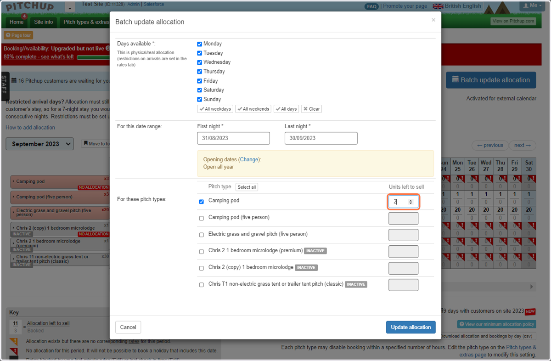Click the Page tour button
551x361 pixels.
point(18,35)
